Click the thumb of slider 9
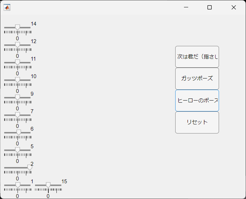 coord(18,97)
